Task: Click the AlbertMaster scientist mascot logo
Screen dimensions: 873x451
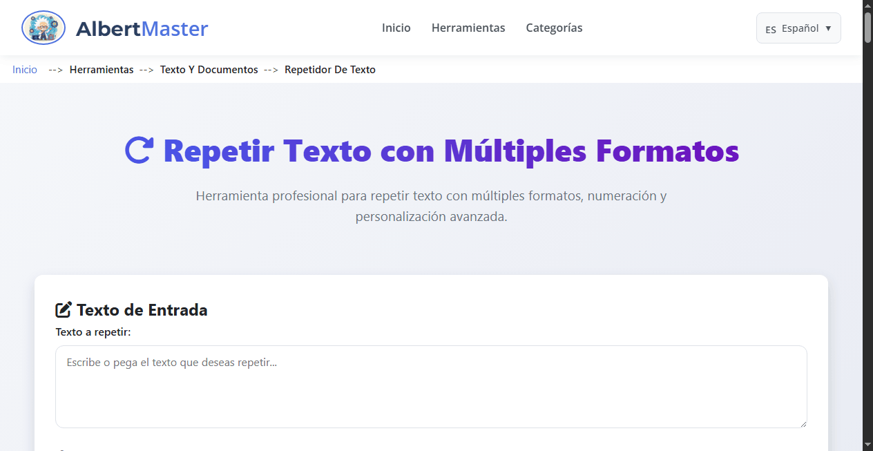Action: pyautogui.click(x=43, y=28)
